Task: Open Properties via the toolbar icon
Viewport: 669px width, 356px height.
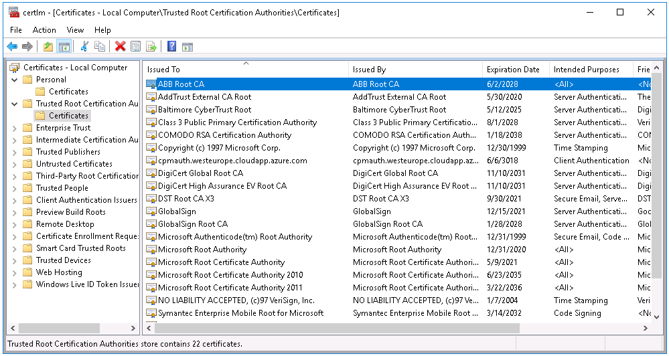Action: 136,46
